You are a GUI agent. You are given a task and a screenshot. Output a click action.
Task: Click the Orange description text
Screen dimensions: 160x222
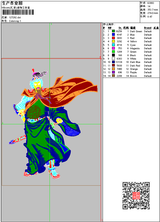tap(134, 69)
